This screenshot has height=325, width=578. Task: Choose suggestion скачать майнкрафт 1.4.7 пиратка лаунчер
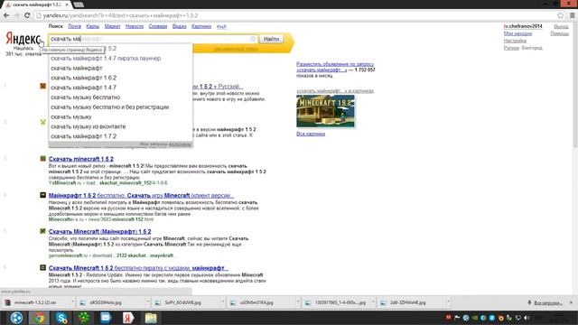pos(120,58)
